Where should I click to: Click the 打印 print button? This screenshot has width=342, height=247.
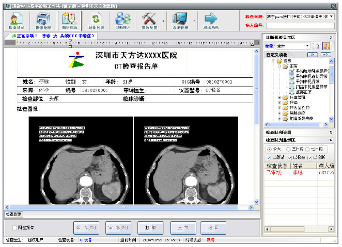tap(150, 227)
